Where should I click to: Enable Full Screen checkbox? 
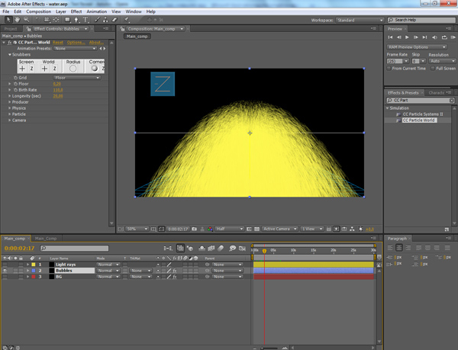tap(433, 69)
